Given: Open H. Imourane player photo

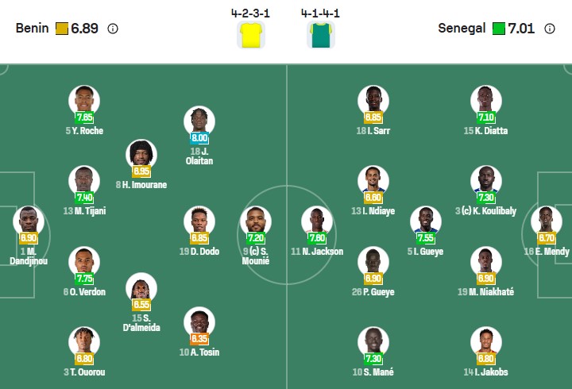Looking at the screenshot, I should point(142,153).
